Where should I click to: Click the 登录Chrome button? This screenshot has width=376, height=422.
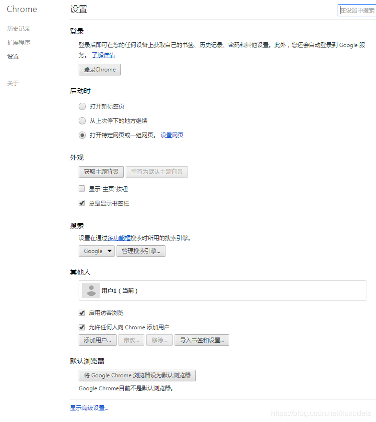point(100,70)
